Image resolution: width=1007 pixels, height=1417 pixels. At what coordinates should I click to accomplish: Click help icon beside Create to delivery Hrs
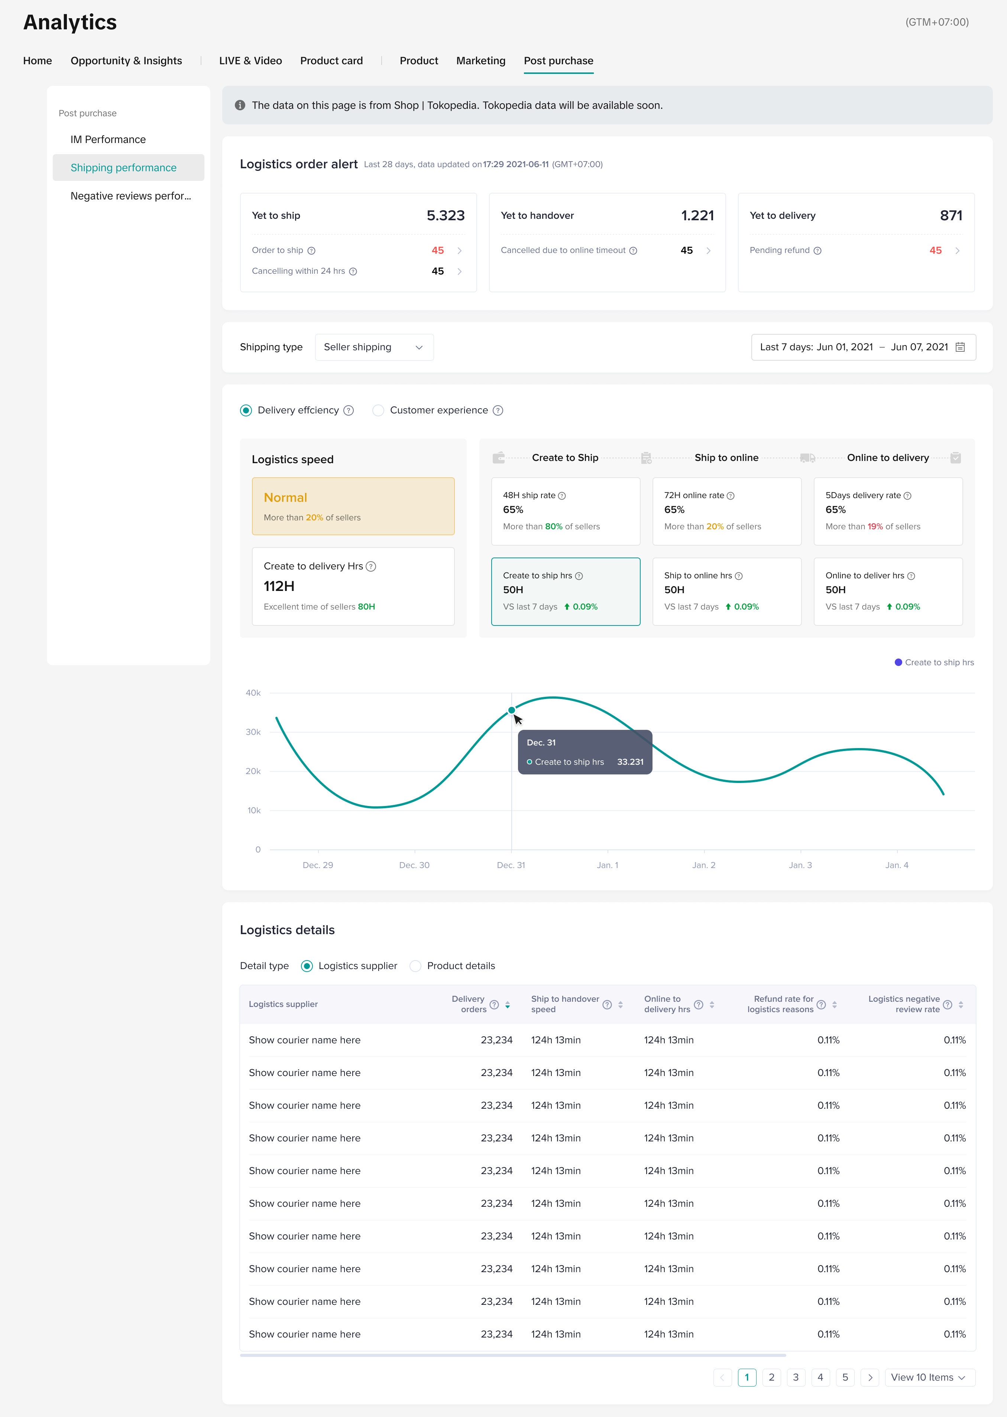point(371,566)
